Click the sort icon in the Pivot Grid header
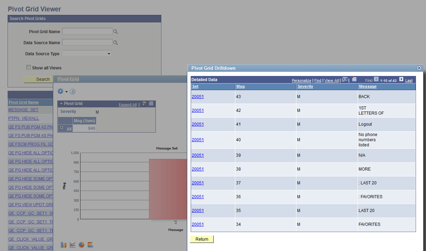The height and width of the screenshot is (251, 426). click(143, 104)
